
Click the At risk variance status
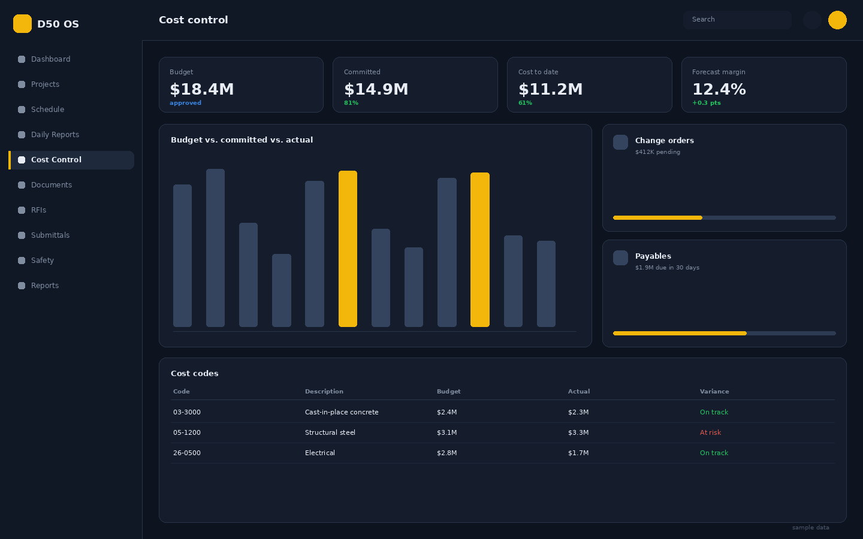(x=711, y=432)
